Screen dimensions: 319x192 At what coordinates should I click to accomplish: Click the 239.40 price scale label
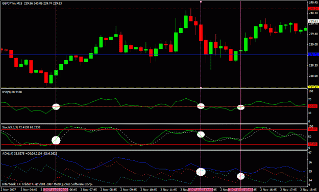(313, 34)
